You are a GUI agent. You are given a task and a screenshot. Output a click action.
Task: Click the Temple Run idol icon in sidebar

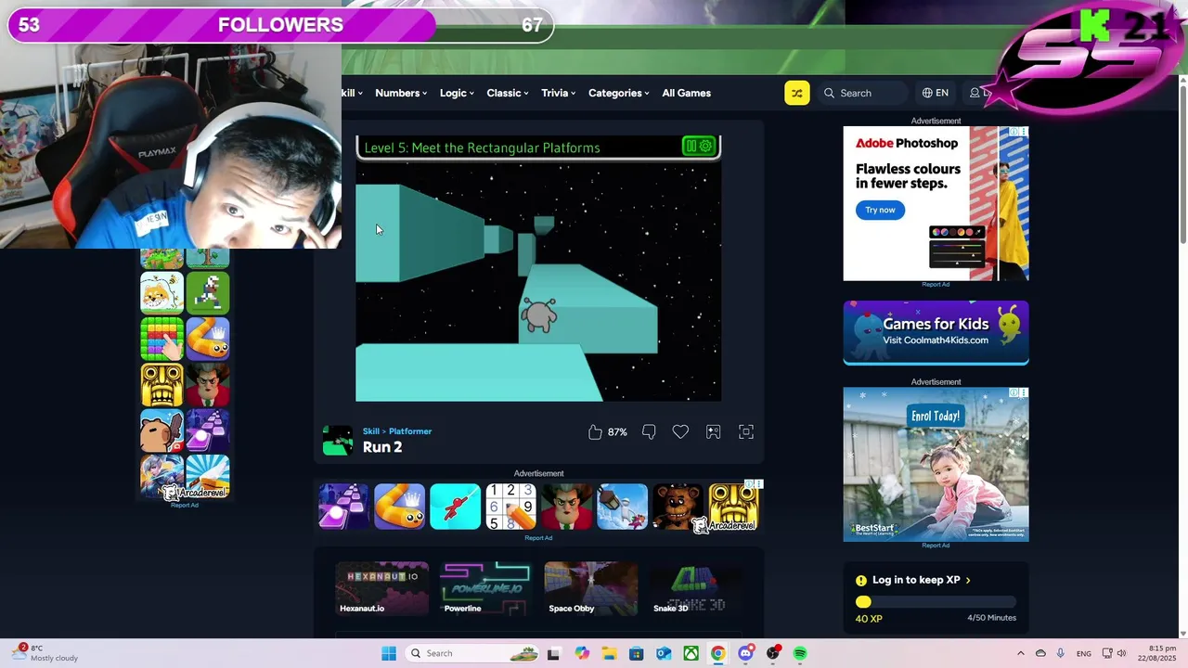(x=161, y=385)
